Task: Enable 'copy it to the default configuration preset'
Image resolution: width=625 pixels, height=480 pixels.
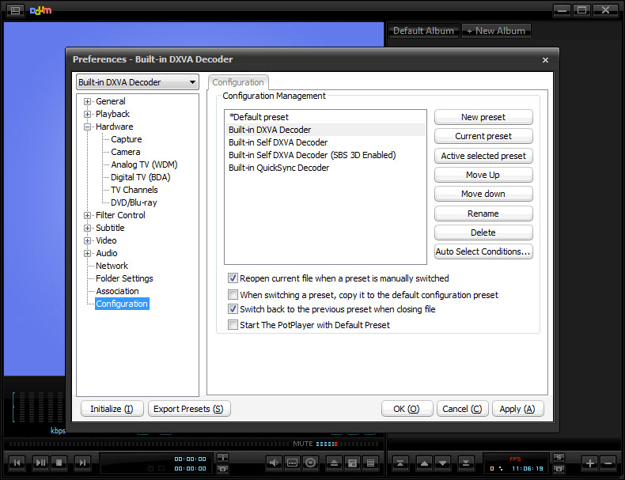Action: (x=233, y=295)
